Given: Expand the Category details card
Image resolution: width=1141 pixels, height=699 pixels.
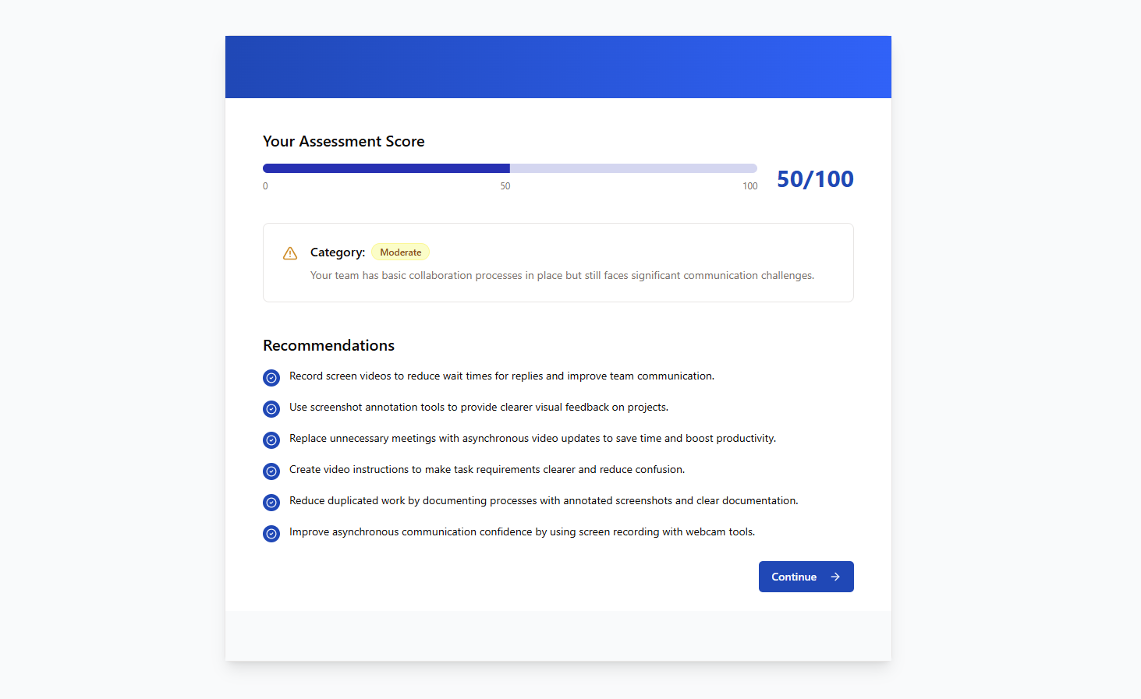Looking at the screenshot, I should click(558, 263).
